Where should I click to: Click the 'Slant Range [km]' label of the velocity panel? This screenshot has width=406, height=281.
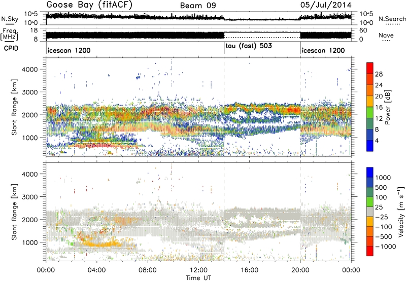tap(14, 212)
